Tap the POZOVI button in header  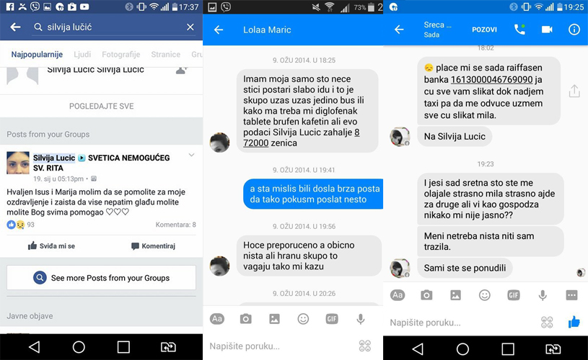tap(484, 30)
